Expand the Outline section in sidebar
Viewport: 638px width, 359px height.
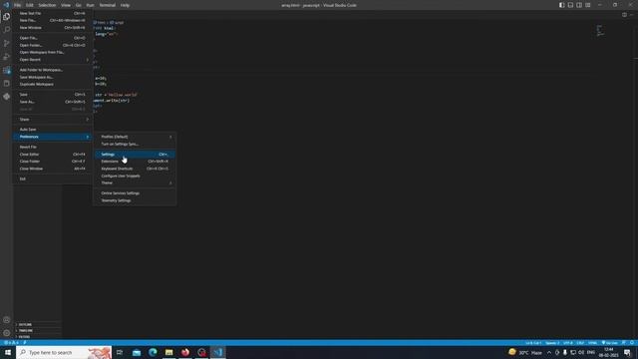(x=38, y=324)
